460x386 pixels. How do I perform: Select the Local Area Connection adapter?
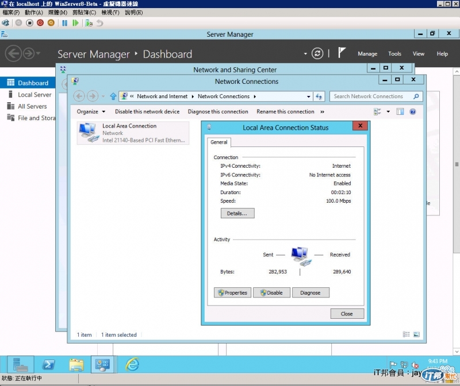[x=133, y=133]
